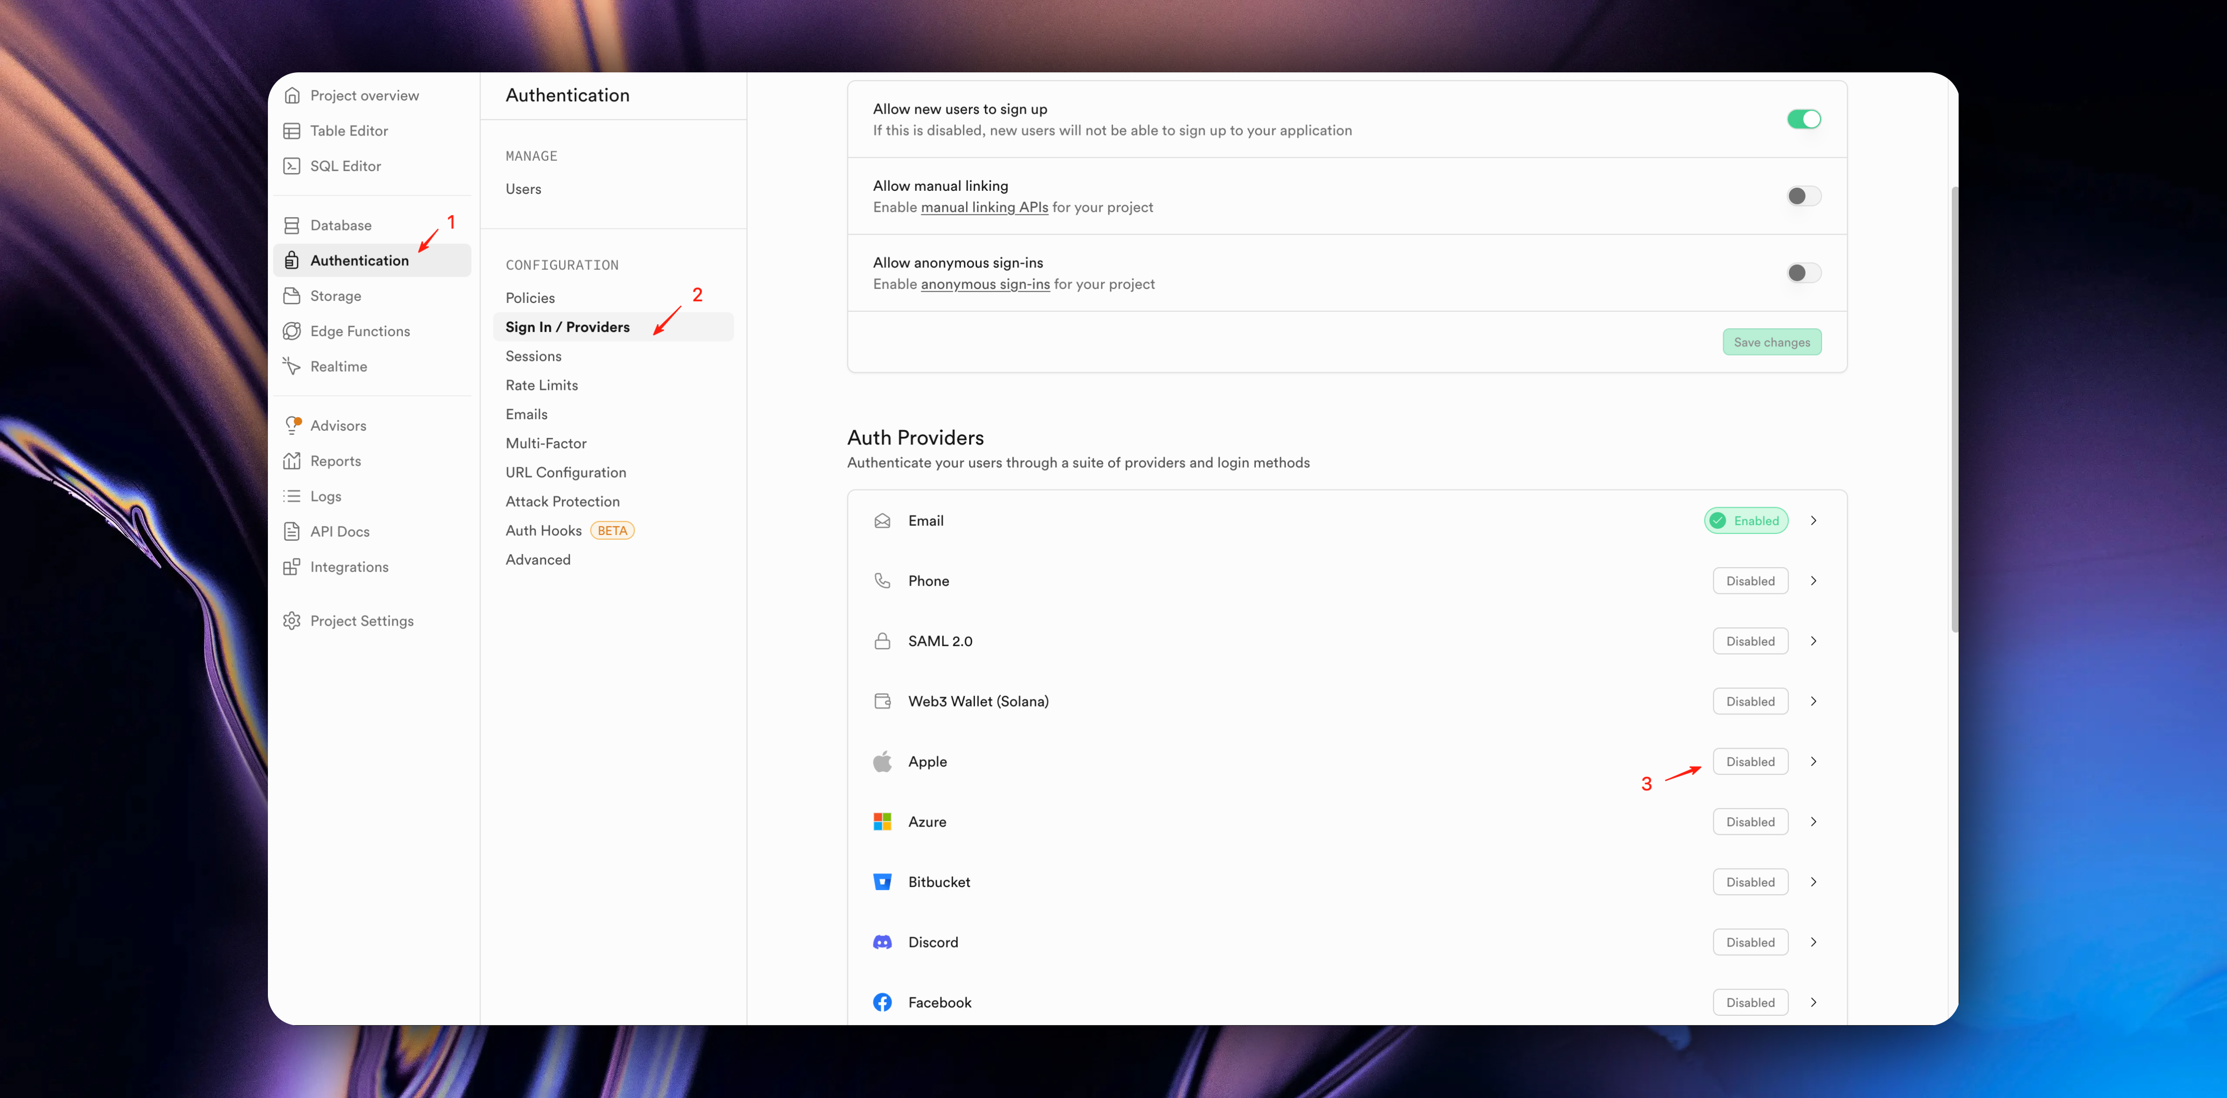Open the Project Settings gear icon
The width and height of the screenshot is (2227, 1098).
(x=291, y=621)
